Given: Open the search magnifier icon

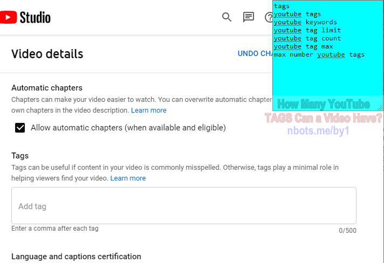Looking at the screenshot, I should tap(227, 17).
